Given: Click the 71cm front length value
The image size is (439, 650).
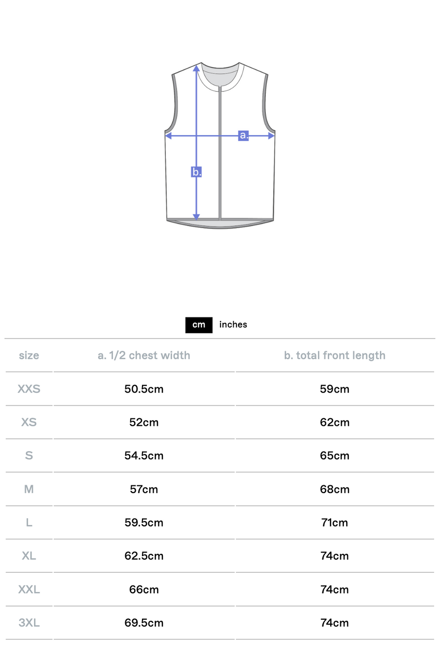Looking at the screenshot, I should pos(335,523).
